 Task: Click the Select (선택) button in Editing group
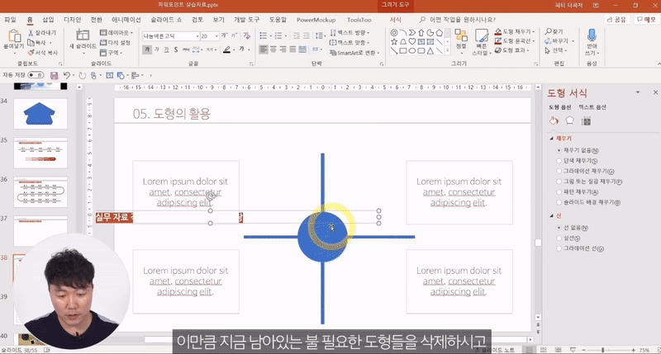click(555, 50)
